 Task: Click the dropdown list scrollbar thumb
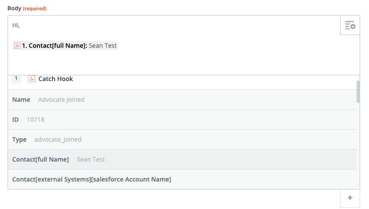(358, 91)
